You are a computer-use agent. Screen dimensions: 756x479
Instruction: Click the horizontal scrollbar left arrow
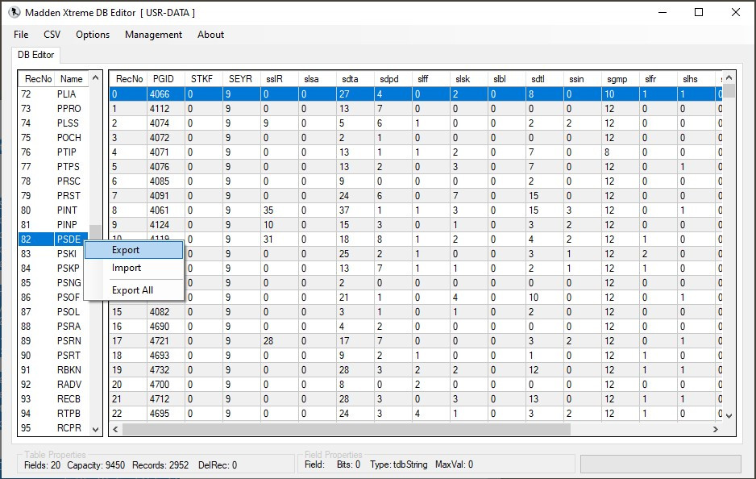pyautogui.click(x=116, y=429)
